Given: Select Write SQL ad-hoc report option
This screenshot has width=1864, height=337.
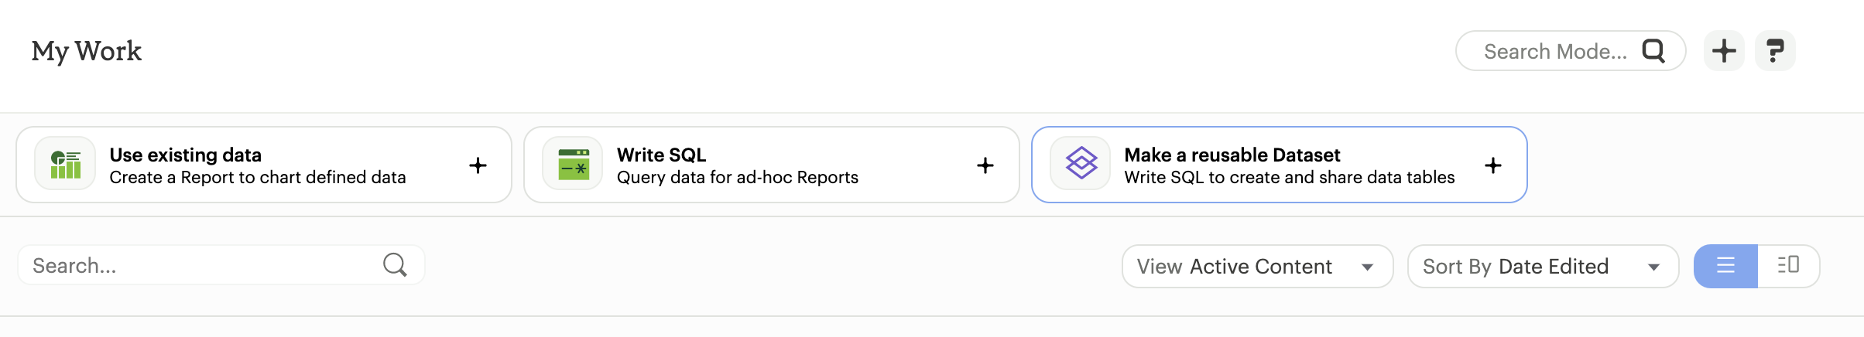Looking at the screenshot, I should tap(737, 165).
